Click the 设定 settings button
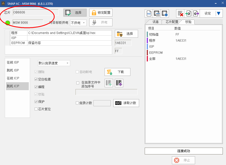Viewport: 226px width, 165px height. [208, 13]
